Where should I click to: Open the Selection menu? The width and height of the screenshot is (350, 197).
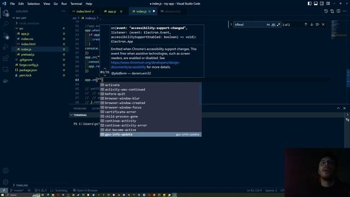33,4
